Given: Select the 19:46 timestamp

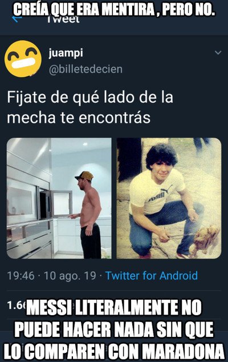Looking at the screenshot, I should (x=21, y=276).
